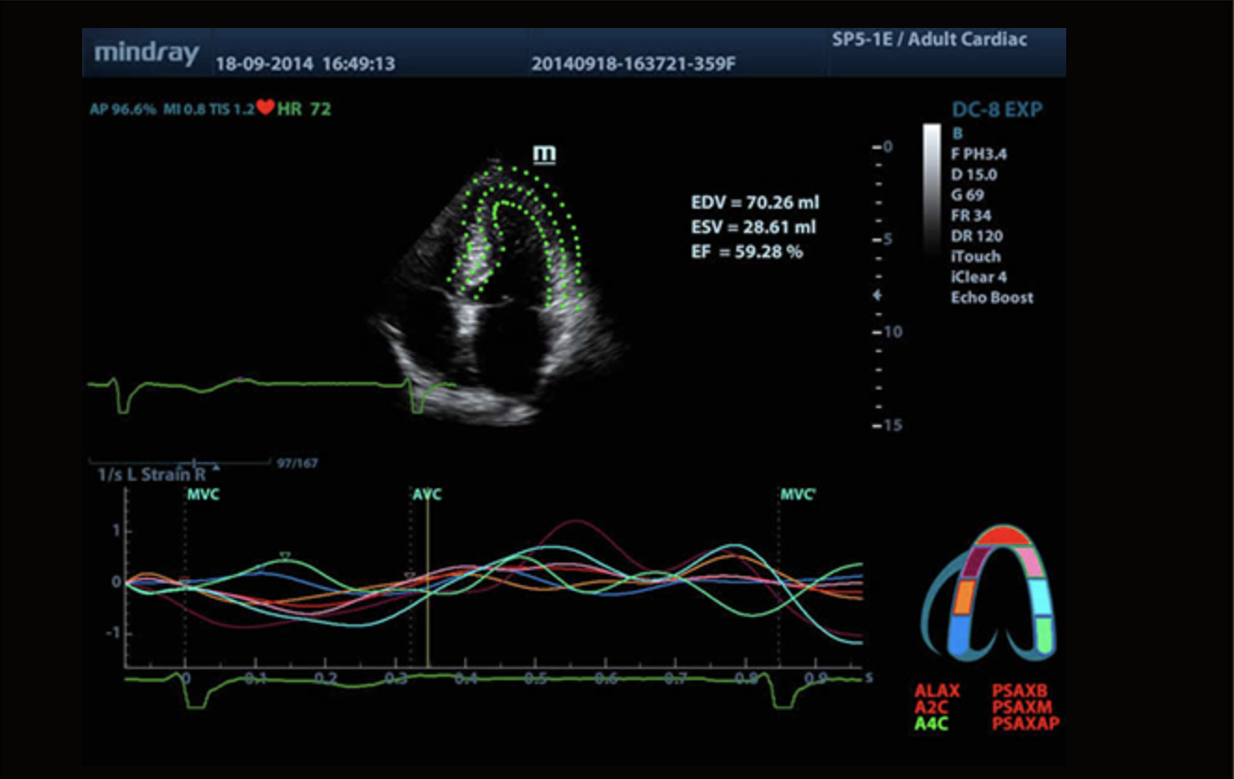Choose the A2C view label
This screenshot has width=1234, height=779.
931,707
